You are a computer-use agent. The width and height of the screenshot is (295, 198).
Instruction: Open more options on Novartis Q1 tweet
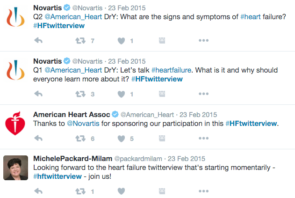coord(203,94)
